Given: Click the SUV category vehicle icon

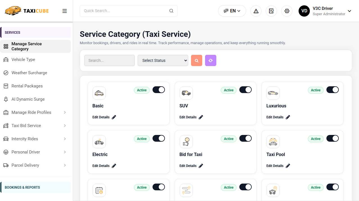Looking at the screenshot, I should (186, 93).
